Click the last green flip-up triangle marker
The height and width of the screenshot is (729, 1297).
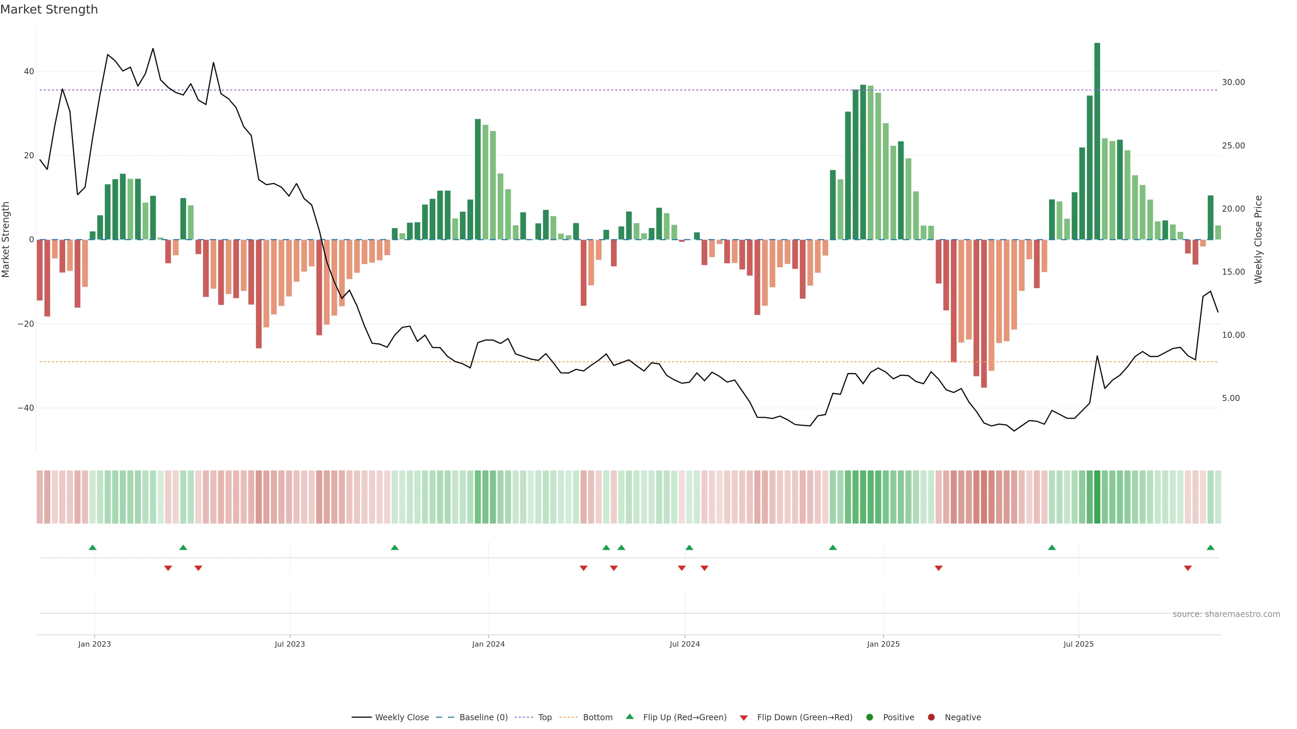point(1211,547)
